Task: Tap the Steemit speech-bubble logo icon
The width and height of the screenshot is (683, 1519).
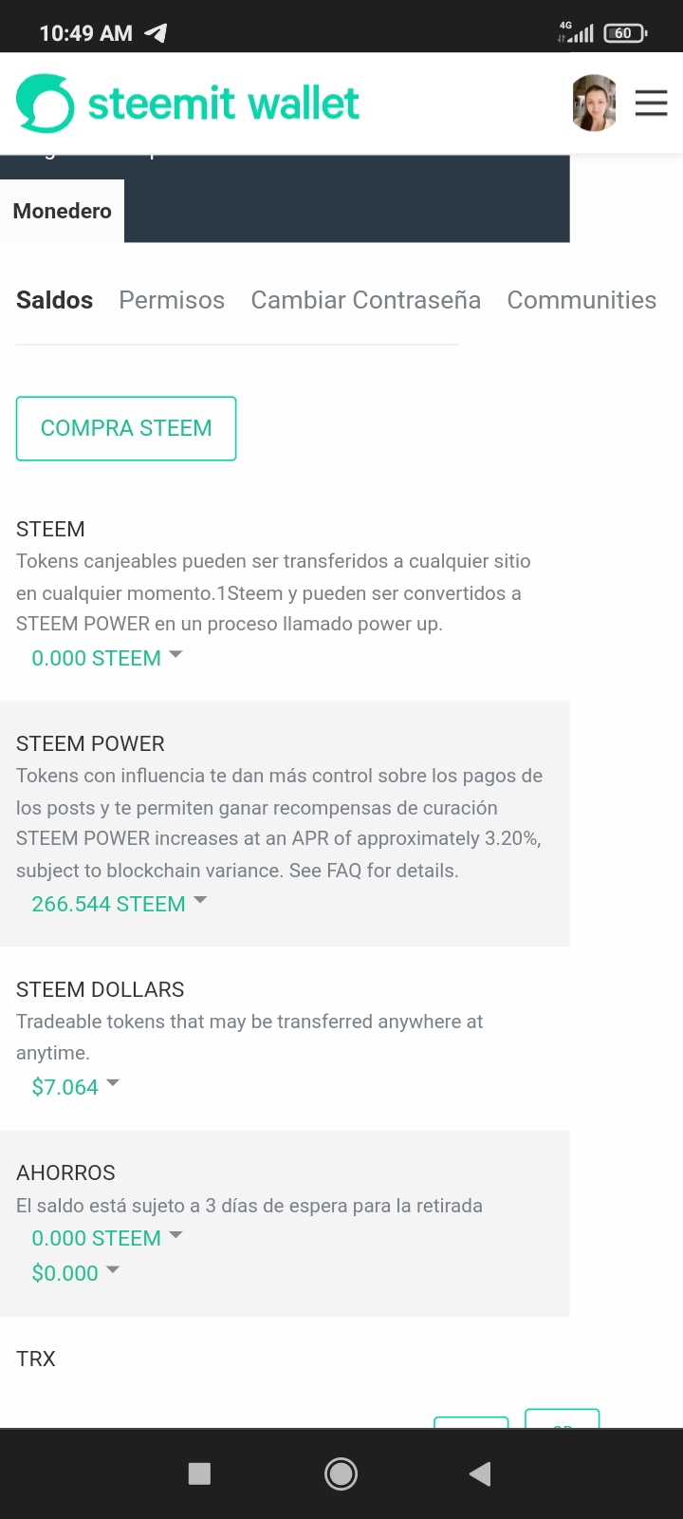Action: [45, 103]
